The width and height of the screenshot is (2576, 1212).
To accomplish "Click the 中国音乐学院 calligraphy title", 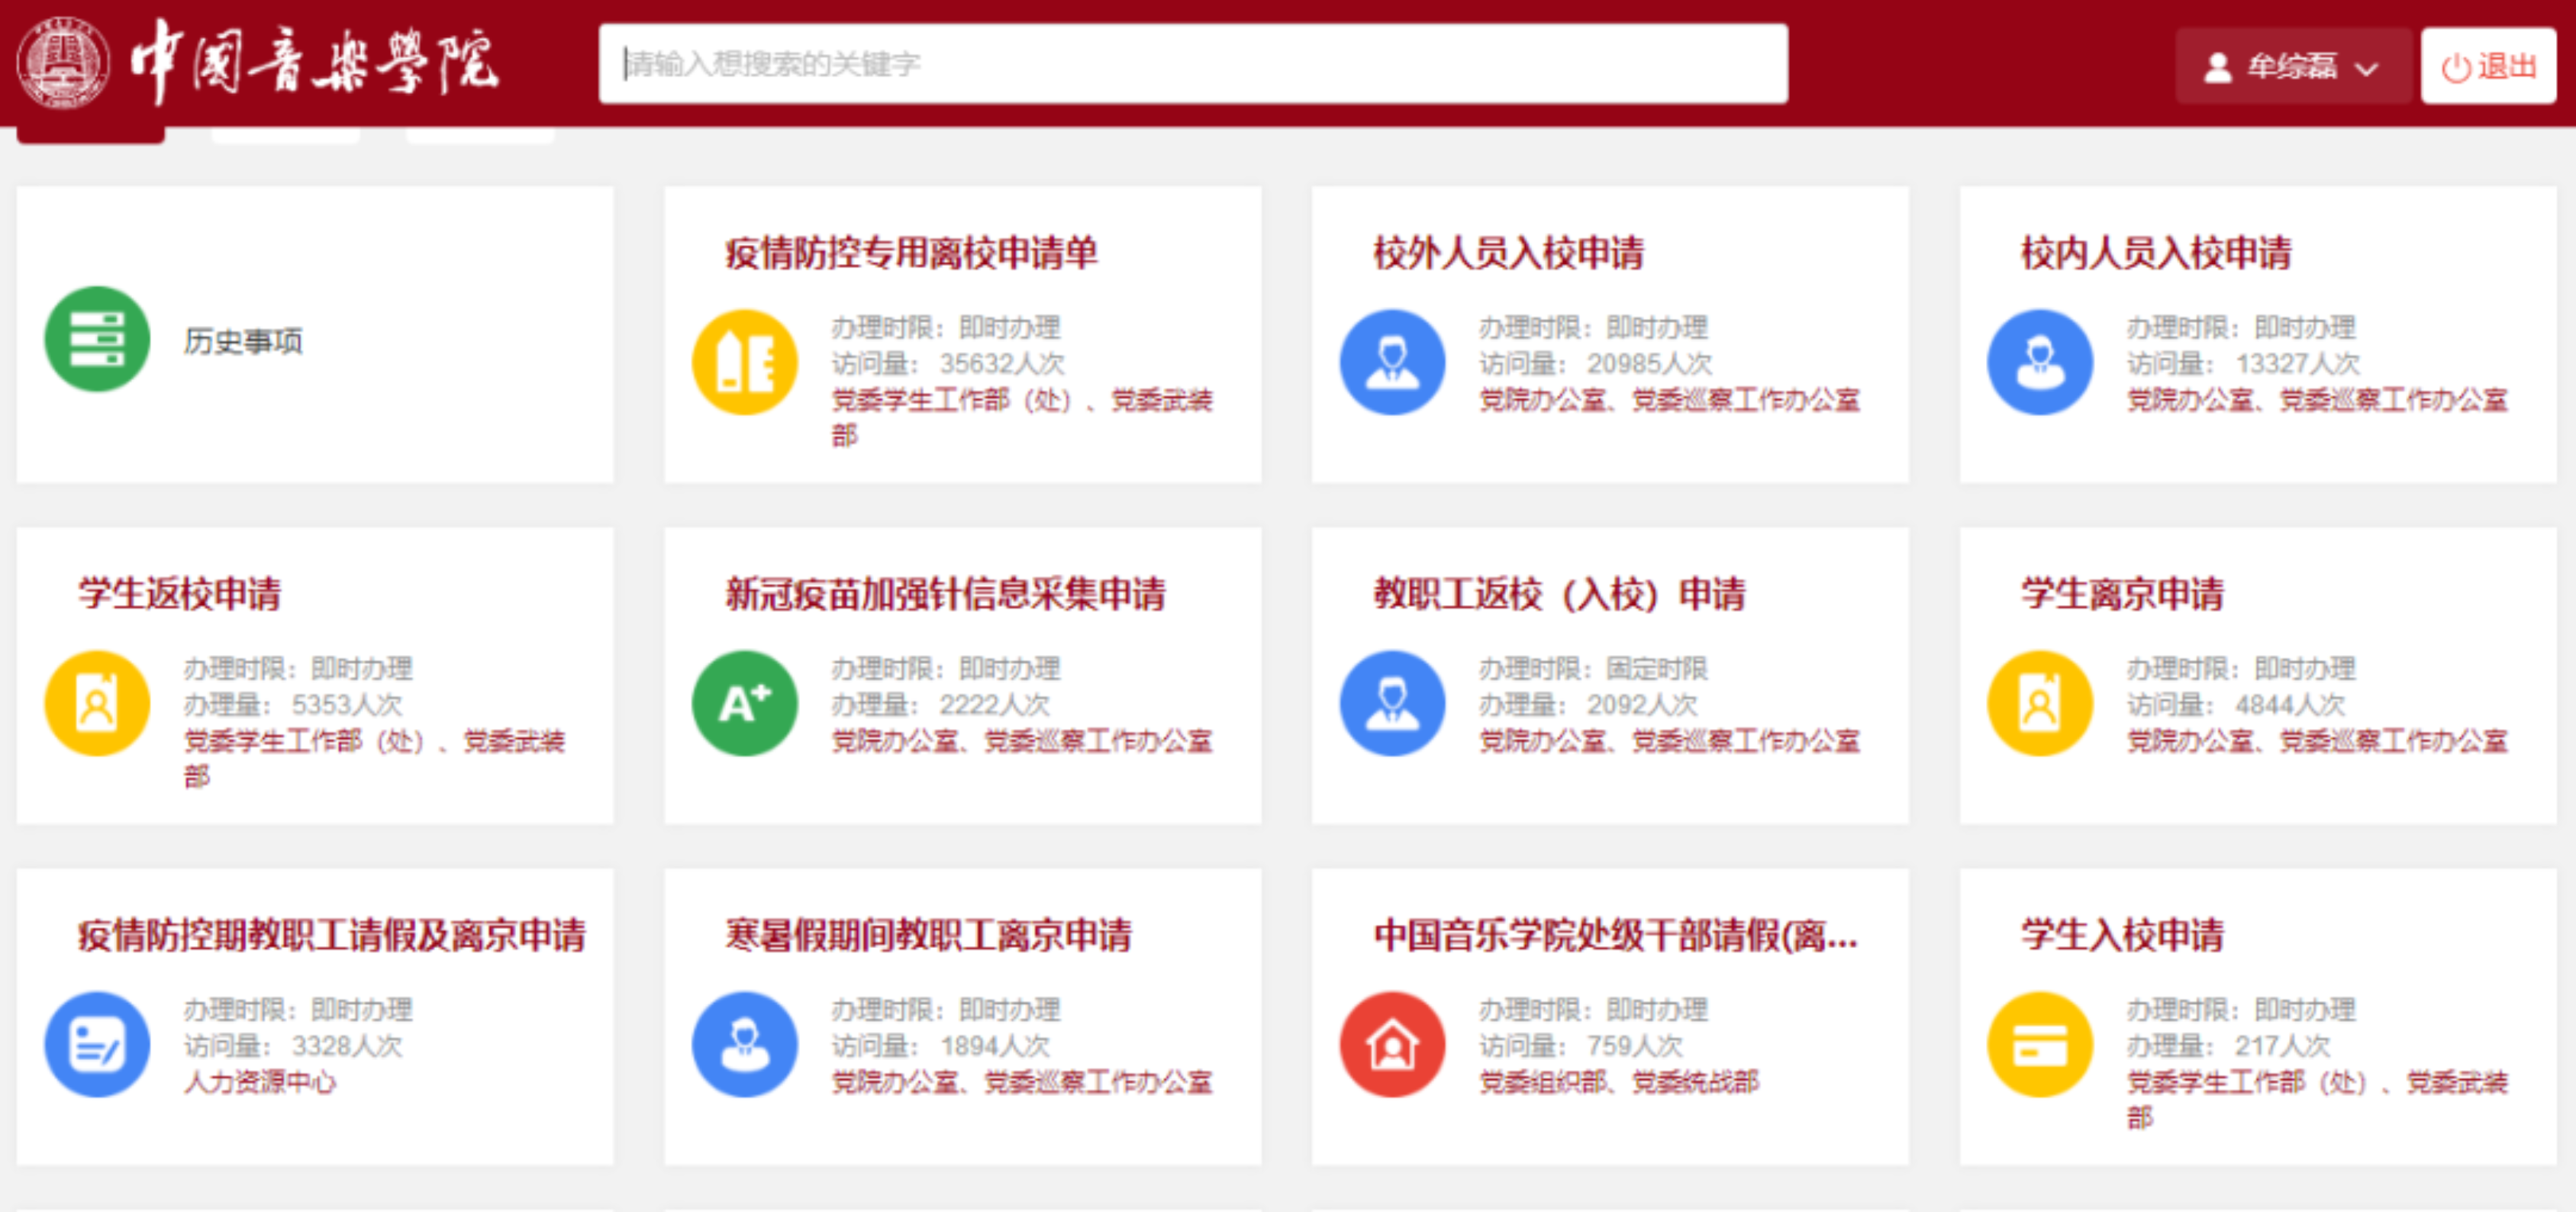I will coord(314,62).
